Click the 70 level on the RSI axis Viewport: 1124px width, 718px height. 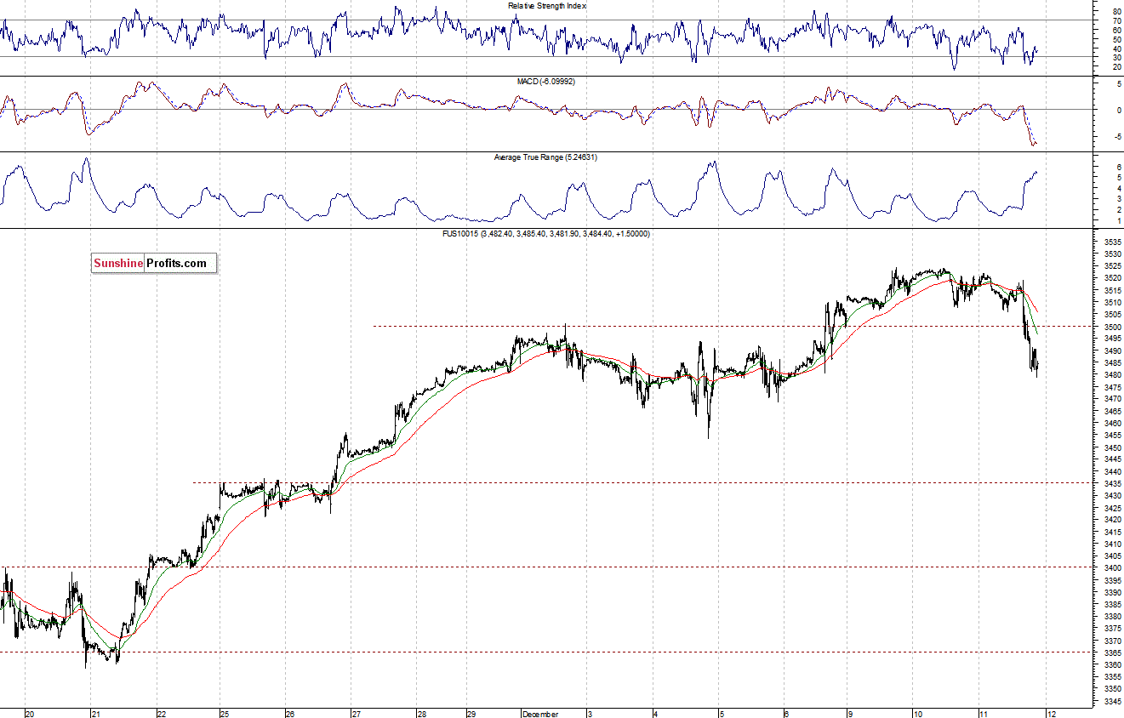coord(1116,20)
